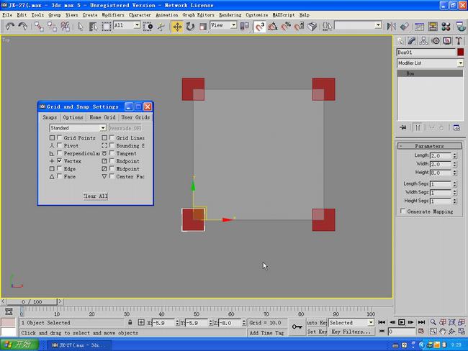Activate Select and Scale tool
The height and width of the screenshot is (351, 468).
click(203, 27)
